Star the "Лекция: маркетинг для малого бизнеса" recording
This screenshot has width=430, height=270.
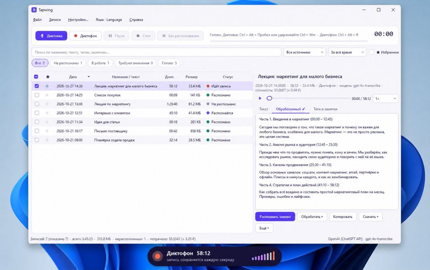pyautogui.click(x=47, y=86)
